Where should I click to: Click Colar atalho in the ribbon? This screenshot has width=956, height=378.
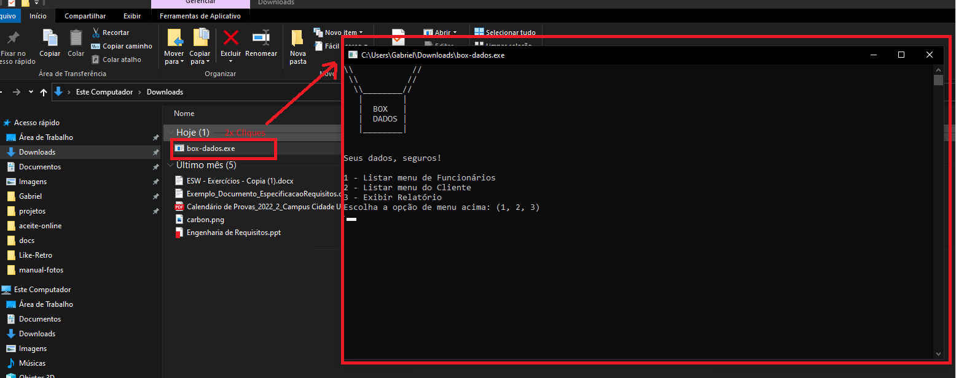116,60
